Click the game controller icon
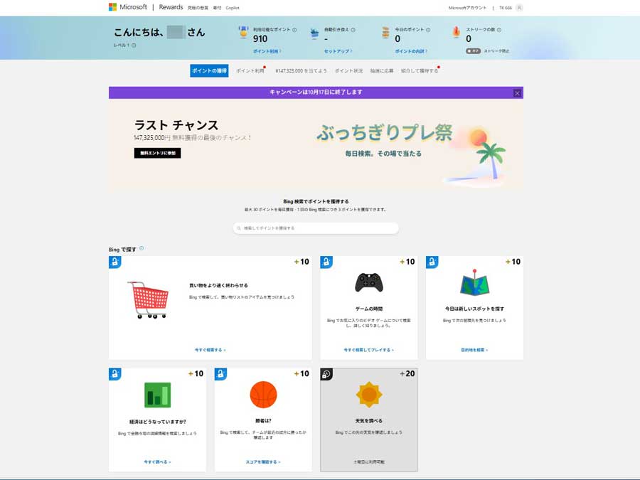This screenshot has height=480, width=640. pyautogui.click(x=368, y=282)
